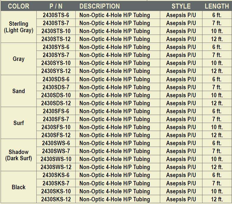Select part number 2430SDS-10
This screenshot has width=232, height=204.
pyautogui.click(x=56, y=95)
